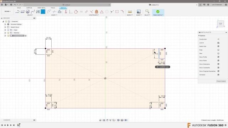The image size is (228, 128).
Task: Expand Sketches tree node
Action: [5, 33]
